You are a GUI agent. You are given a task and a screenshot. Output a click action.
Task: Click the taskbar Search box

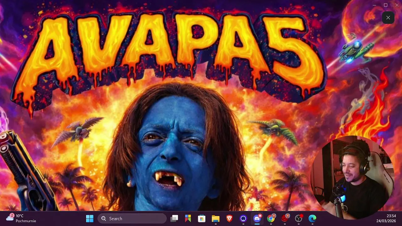(x=132, y=218)
